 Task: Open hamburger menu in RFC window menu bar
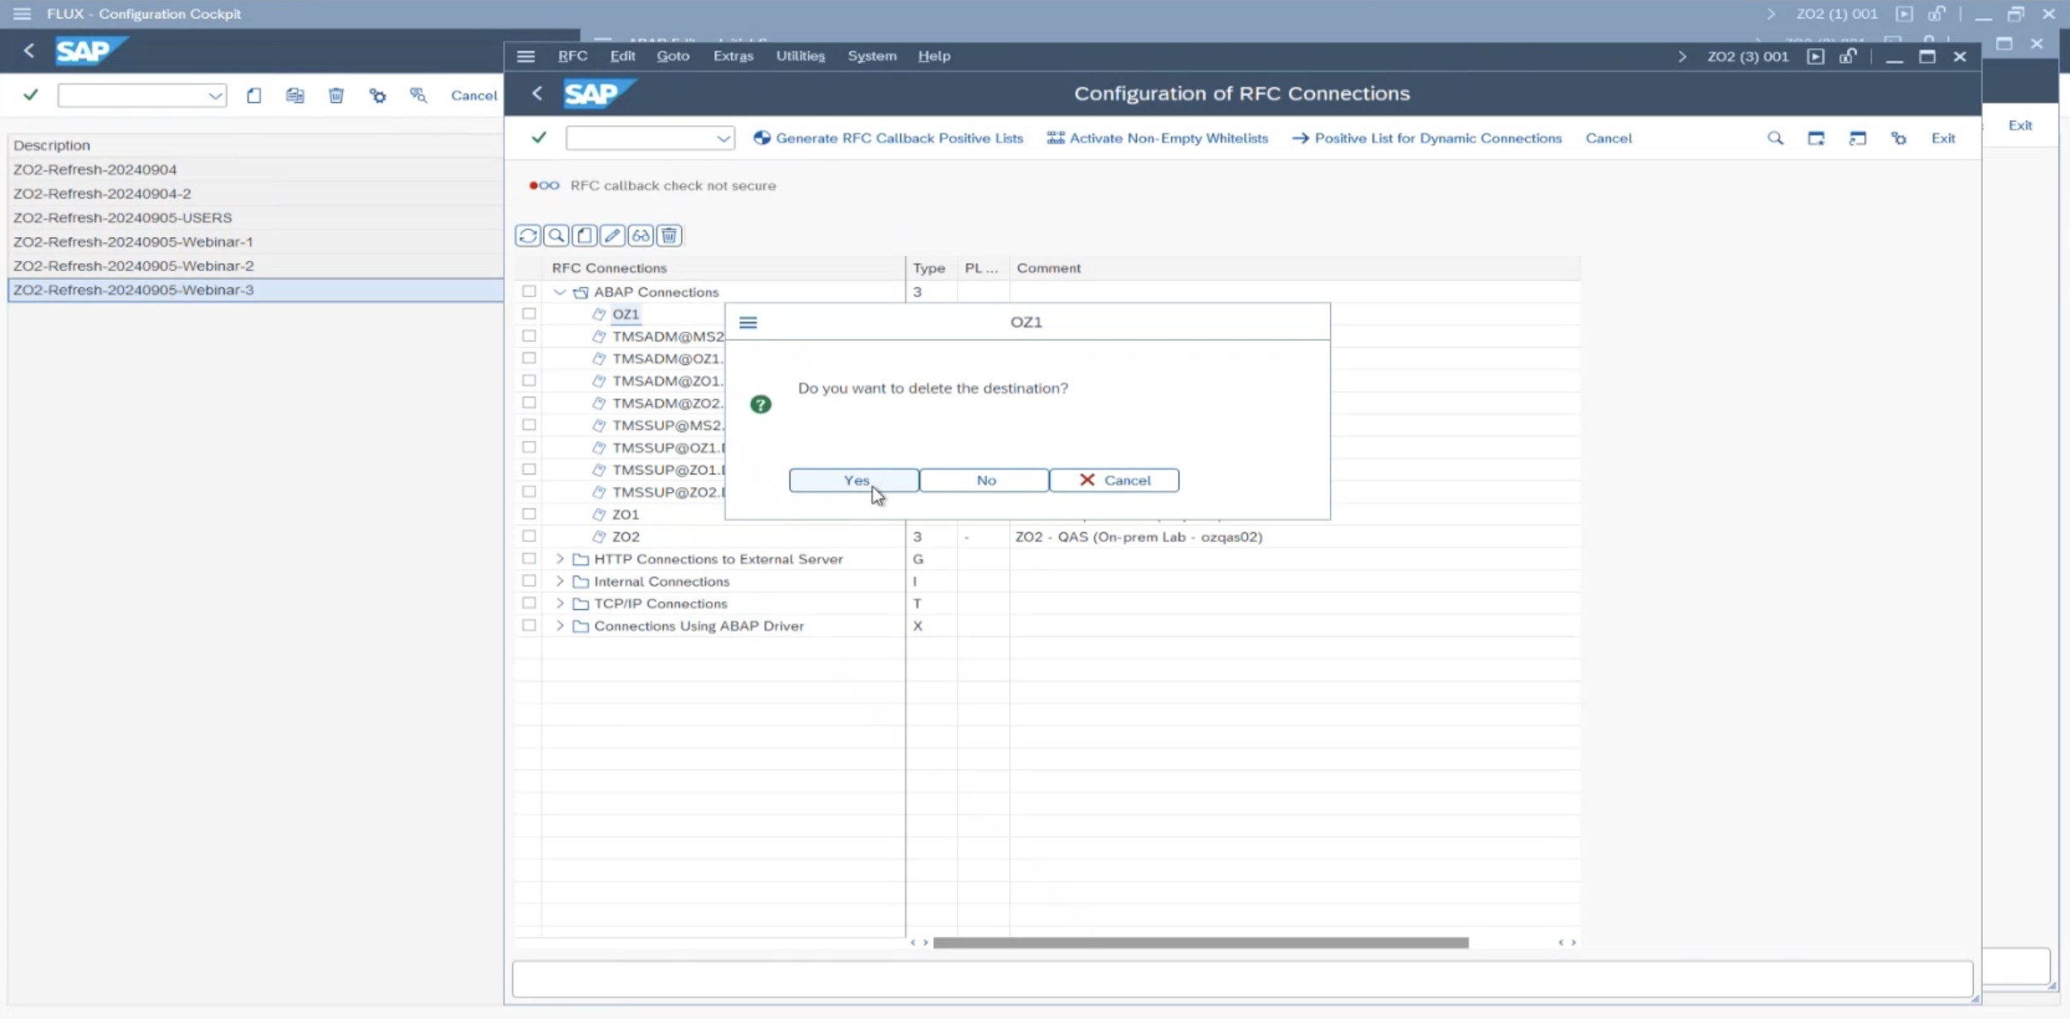(x=525, y=56)
